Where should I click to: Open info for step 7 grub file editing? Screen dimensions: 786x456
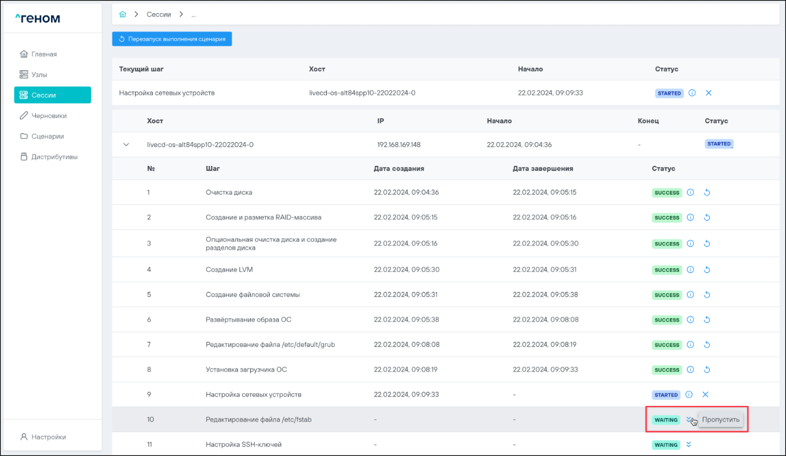pyautogui.click(x=690, y=345)
